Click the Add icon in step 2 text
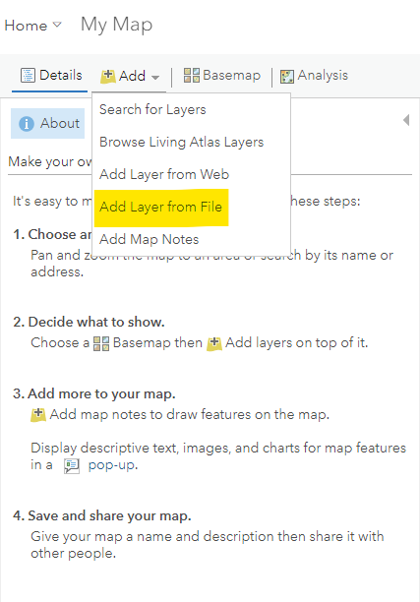 click(214, 343)
